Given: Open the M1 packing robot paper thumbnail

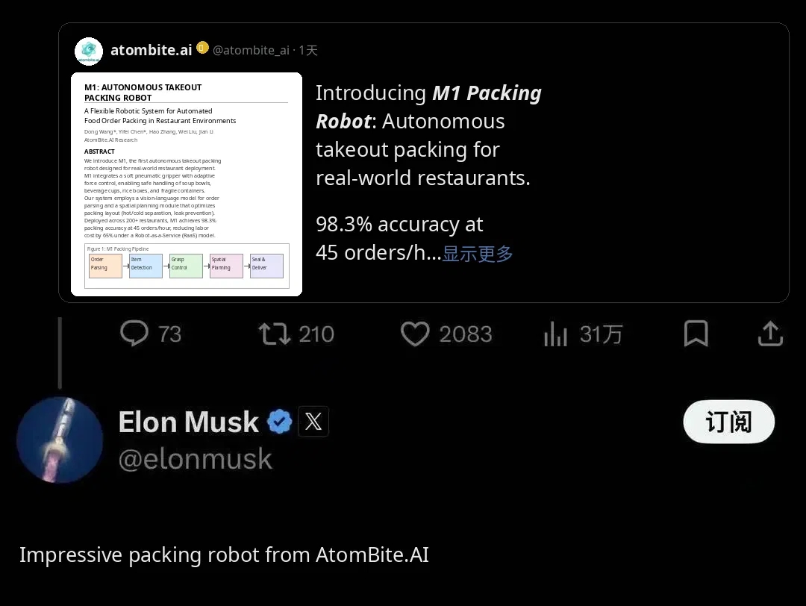Looking at the screenshot, I should click(x=187, y=184).
